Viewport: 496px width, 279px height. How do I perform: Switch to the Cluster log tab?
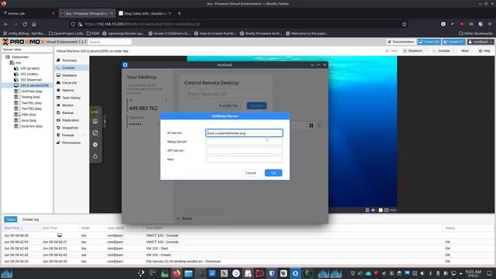30,219
